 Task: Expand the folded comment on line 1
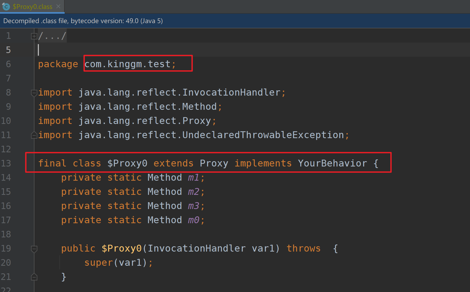click(x=34, y=36)
